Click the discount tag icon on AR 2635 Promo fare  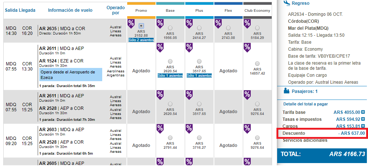pos(131,24)
